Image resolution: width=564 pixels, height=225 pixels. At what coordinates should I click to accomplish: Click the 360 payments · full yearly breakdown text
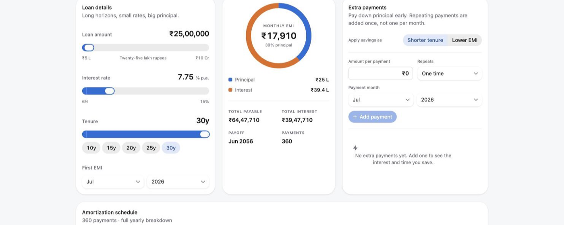(127, 220)
